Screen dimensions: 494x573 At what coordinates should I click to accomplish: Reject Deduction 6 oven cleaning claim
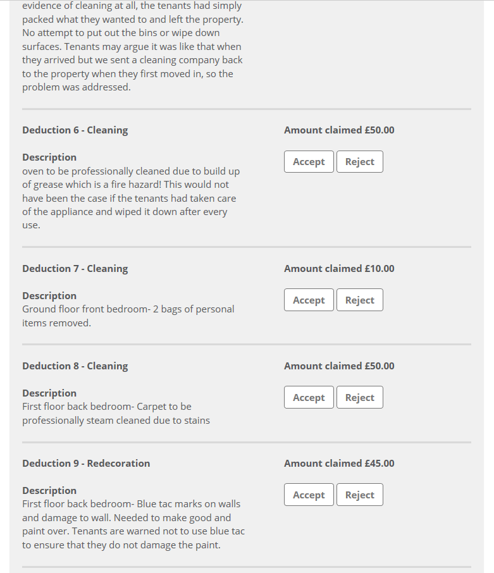[359, 162]
